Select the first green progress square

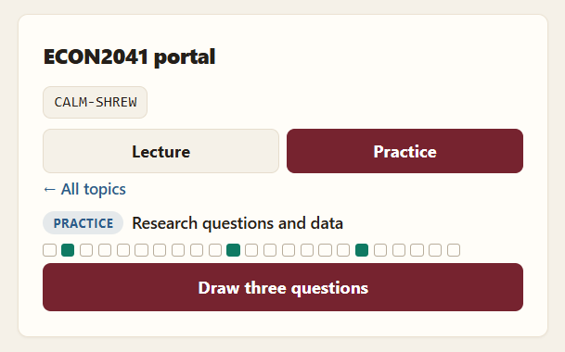point(68,250)
